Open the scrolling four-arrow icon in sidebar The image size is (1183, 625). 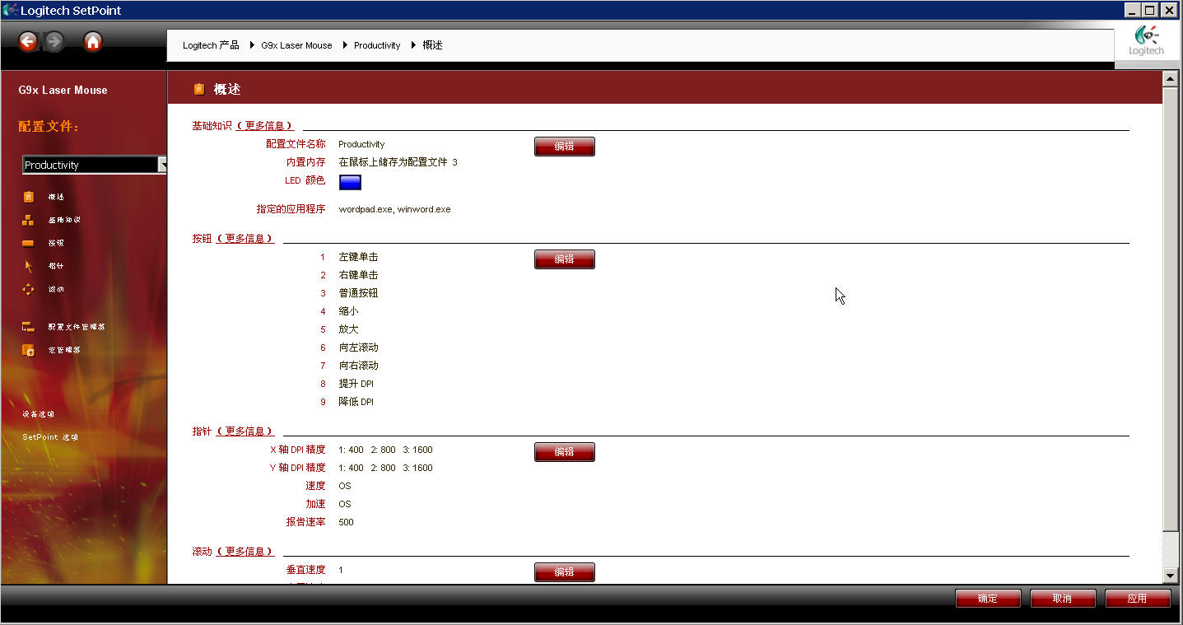click(x=29, y=289)
